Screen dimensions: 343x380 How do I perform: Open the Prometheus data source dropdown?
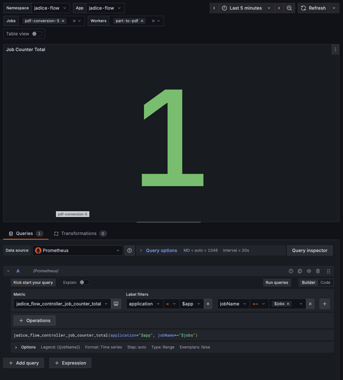(x=78, y=250)
